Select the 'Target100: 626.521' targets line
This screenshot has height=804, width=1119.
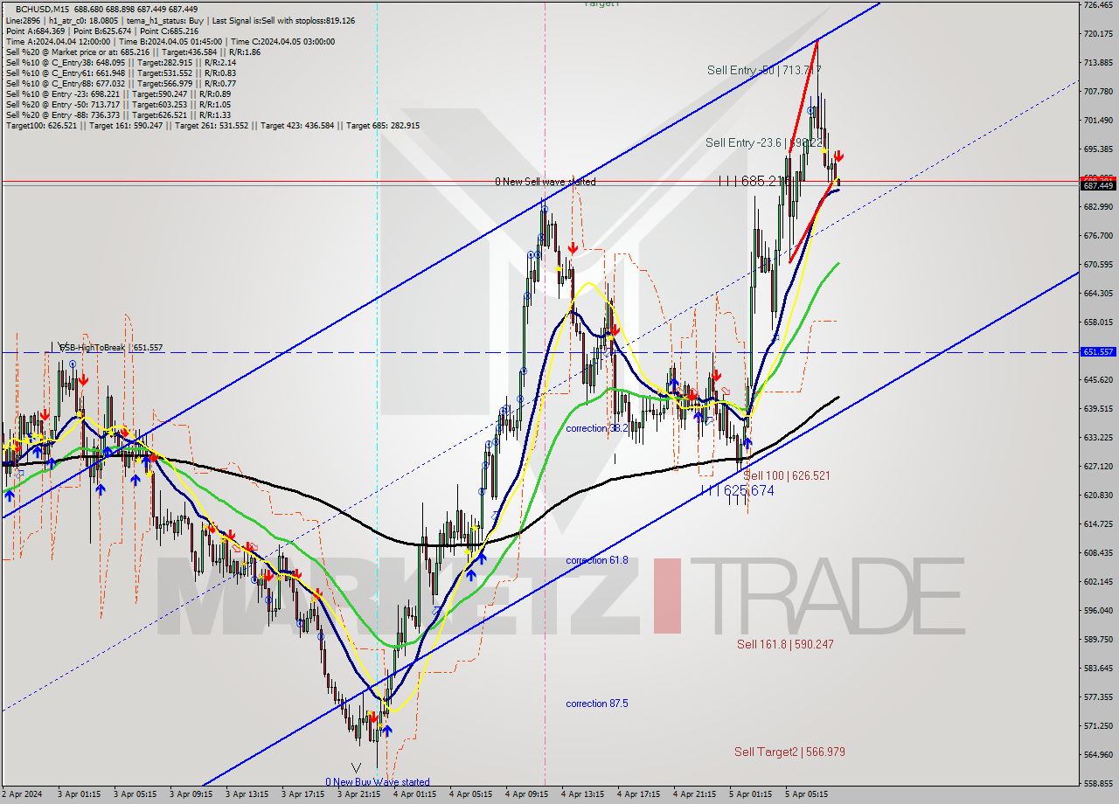click(212, 125)
